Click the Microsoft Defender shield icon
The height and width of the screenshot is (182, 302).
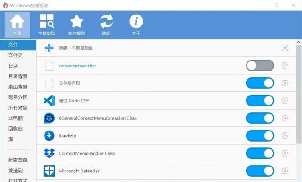[49, 171]
